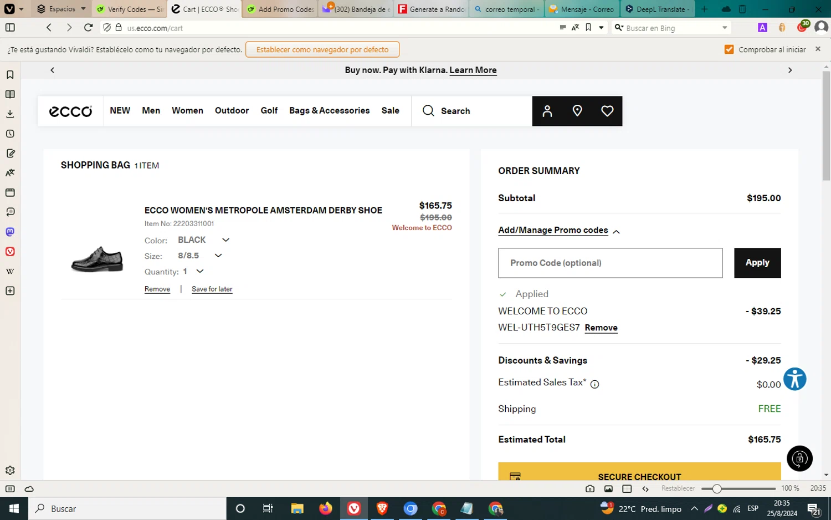Switch to Generate a Random tab

tap(431, 9)
